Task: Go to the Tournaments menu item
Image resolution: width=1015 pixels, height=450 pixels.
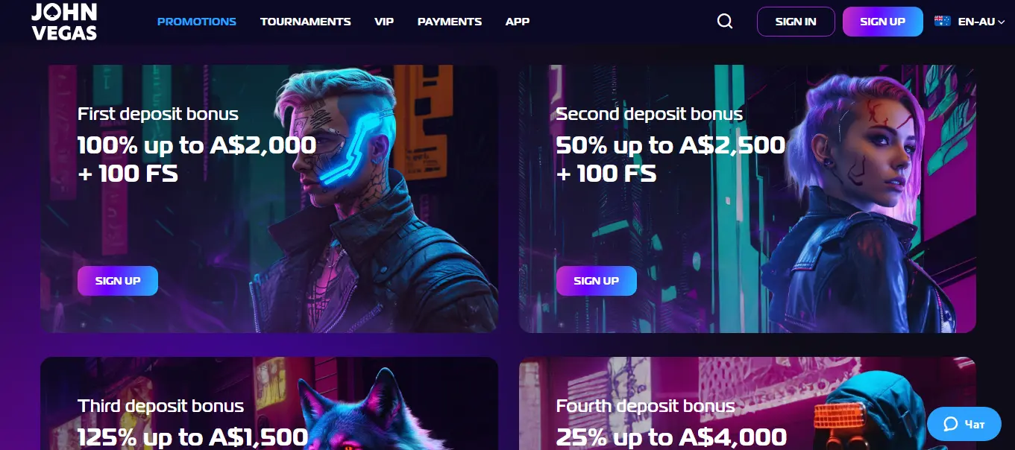Action: click(x=306, y=22)
